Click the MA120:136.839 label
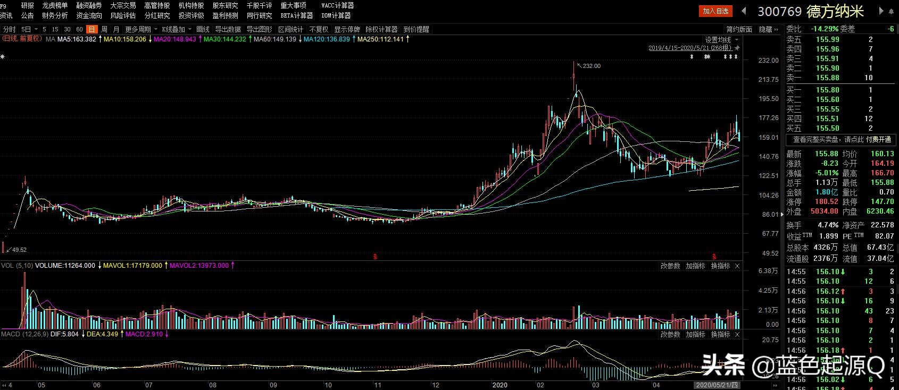This screenshot has width=899, height=390. coord(327,39)
